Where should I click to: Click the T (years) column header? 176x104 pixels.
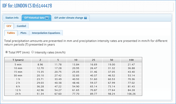18,60
